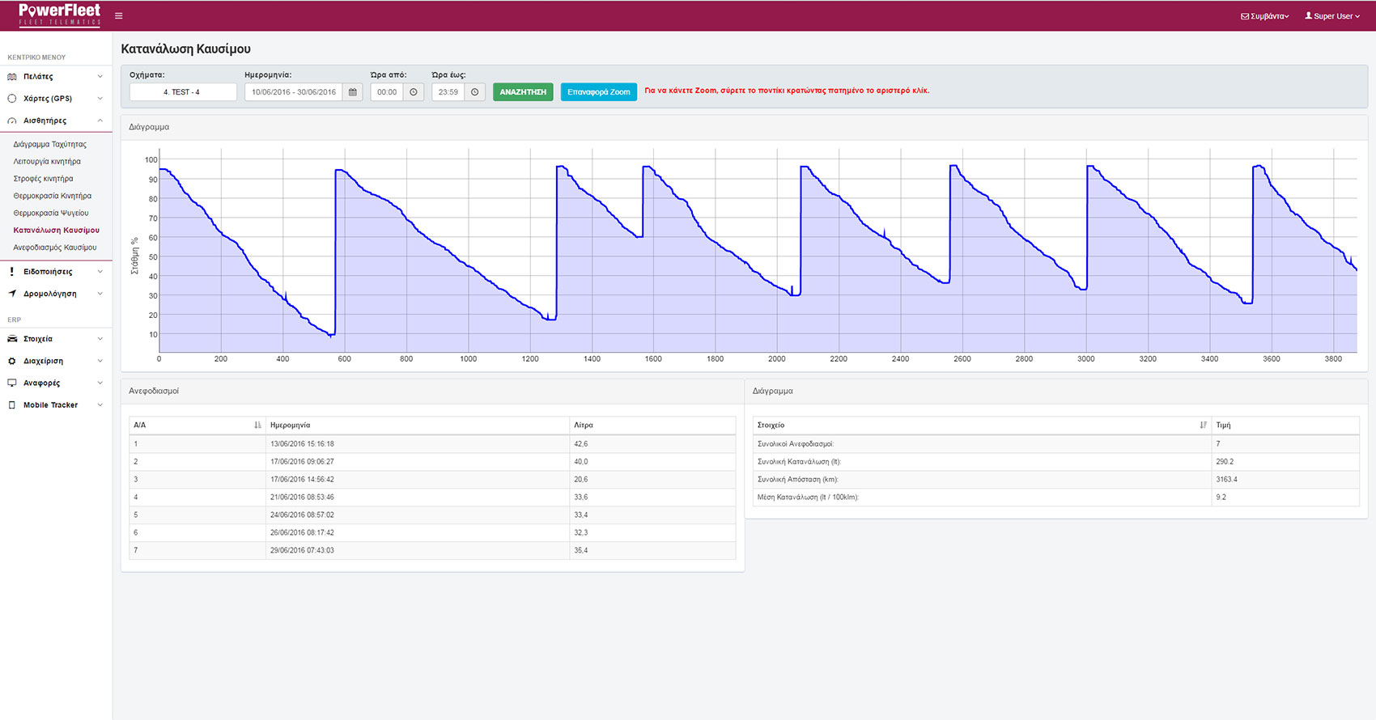This screenshot has height=720, width=1376.
Task: Click the hamburger menu icon in header
Action: point(119,16)
